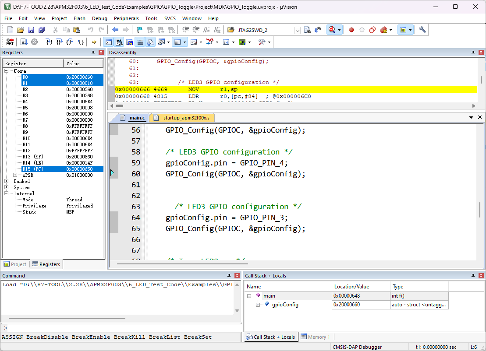Click the New file icon
The width and height of the screenshot is (486, 351).
[x=10, y=30]
